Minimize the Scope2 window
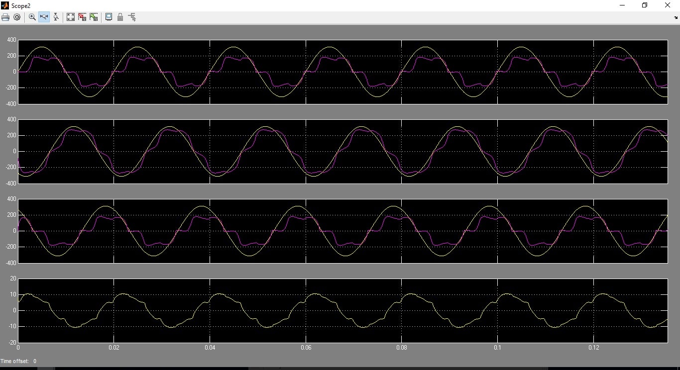 [x=622, y=5]
